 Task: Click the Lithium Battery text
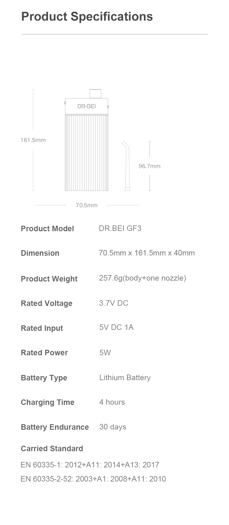point(125,378)
